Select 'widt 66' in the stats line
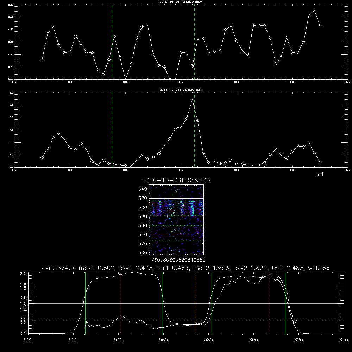The width and height of the screenshot is (352, 352). click(319, 268)
